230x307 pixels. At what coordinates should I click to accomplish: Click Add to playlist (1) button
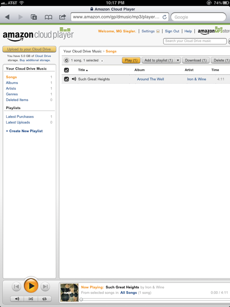[159, 60]
